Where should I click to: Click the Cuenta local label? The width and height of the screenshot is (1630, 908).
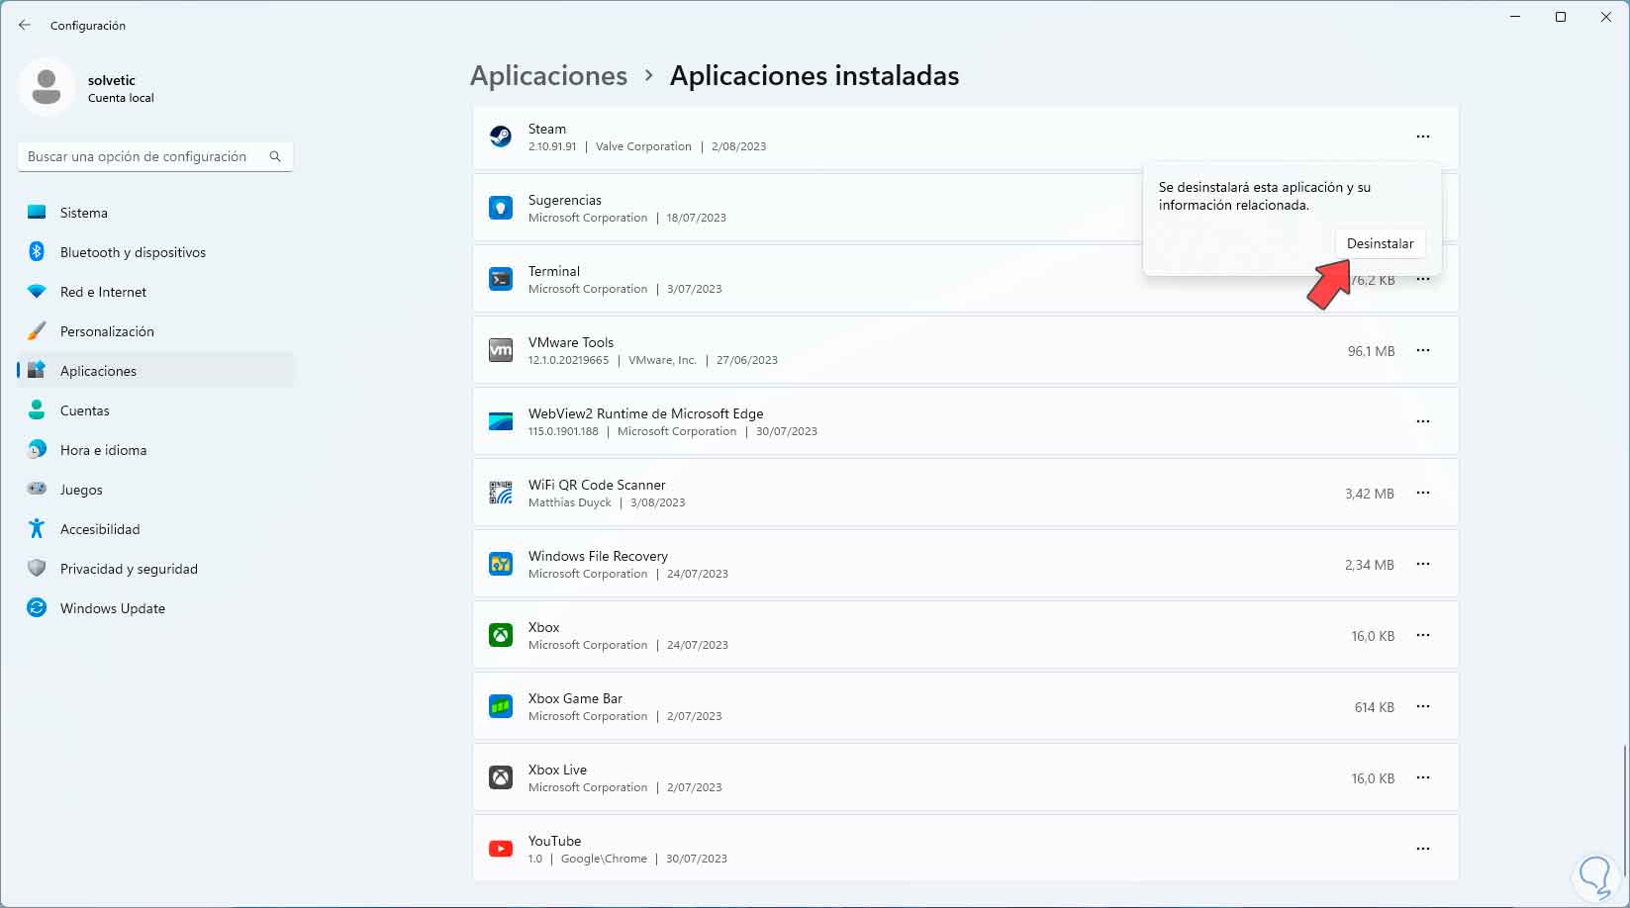point(121,98)
